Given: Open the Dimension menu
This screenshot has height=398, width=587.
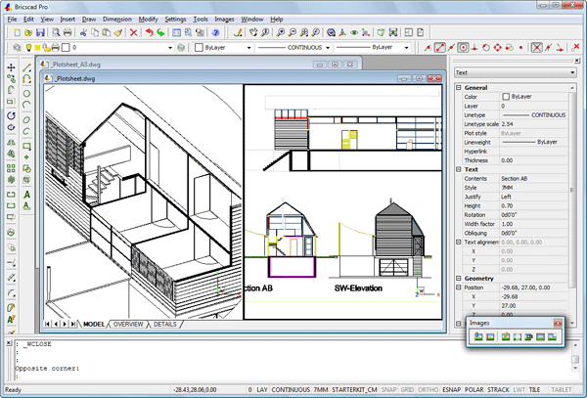Looking at the screenshot, I should pyautogui.click(x=117, y=20).
